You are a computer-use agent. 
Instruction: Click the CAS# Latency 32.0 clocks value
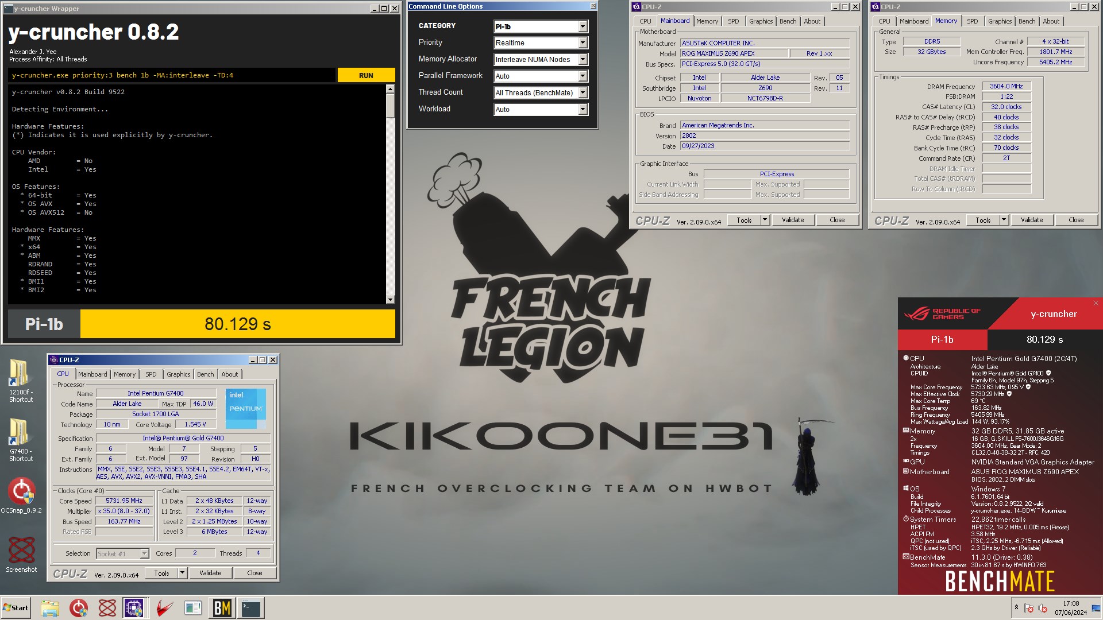pyautogui.click(x=1006, y=107)
